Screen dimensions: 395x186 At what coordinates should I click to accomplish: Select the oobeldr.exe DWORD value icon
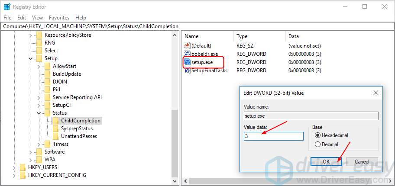187,54
